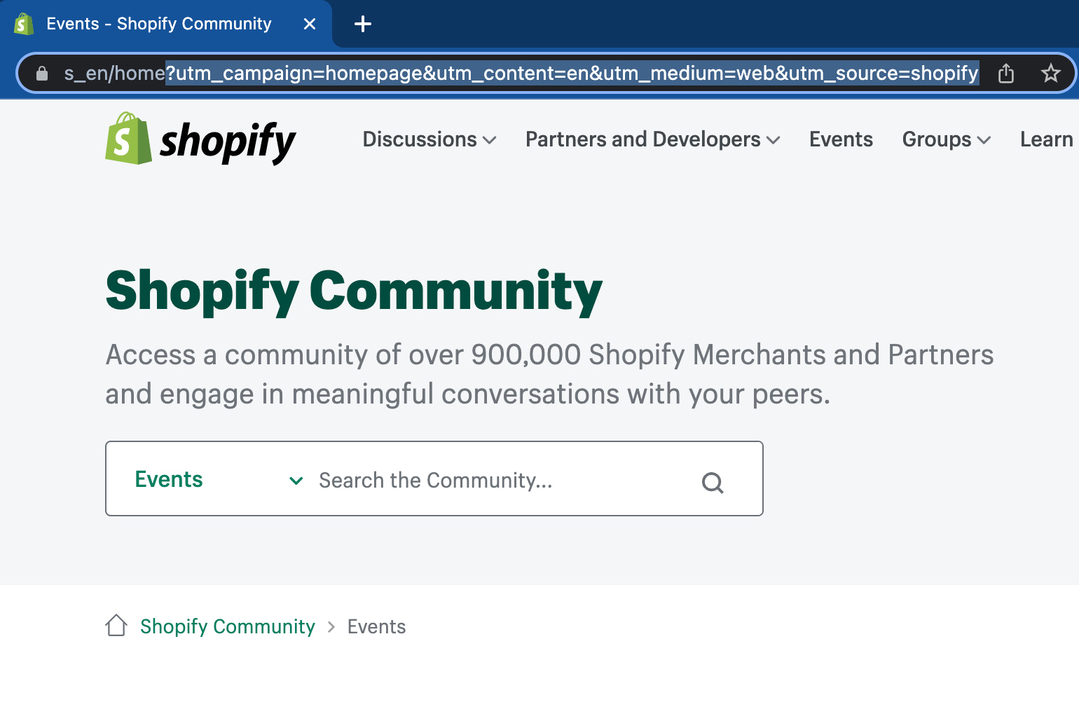
Task: Open the page share icon
Action: pos(1006,72)
